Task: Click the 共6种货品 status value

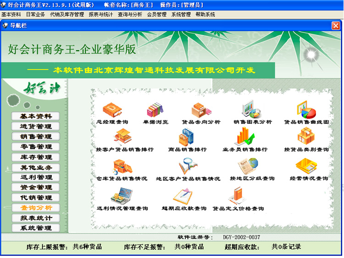Action: [87, 247]
